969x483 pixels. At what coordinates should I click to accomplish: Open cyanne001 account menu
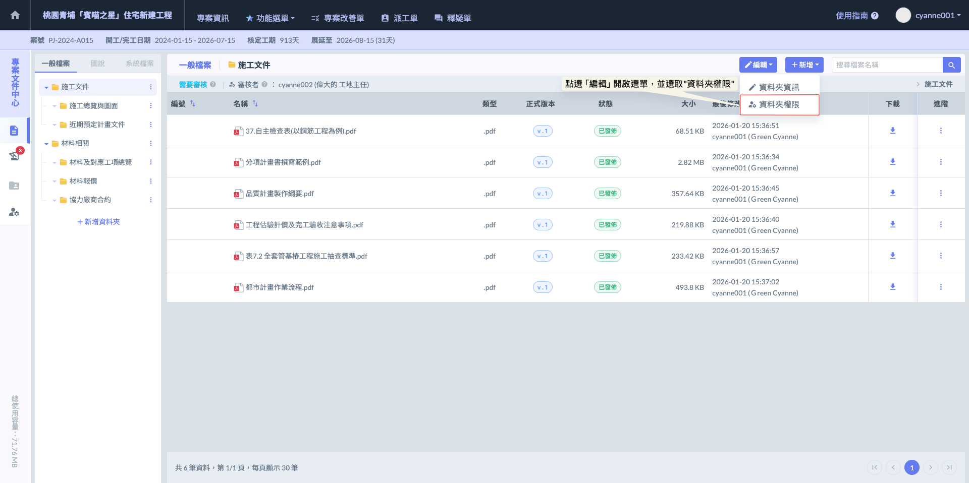tap(928, 15)
